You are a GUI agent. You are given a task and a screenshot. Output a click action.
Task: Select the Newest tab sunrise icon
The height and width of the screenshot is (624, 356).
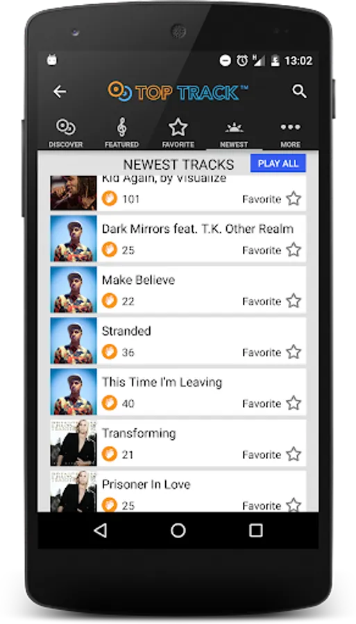[234, 128]
